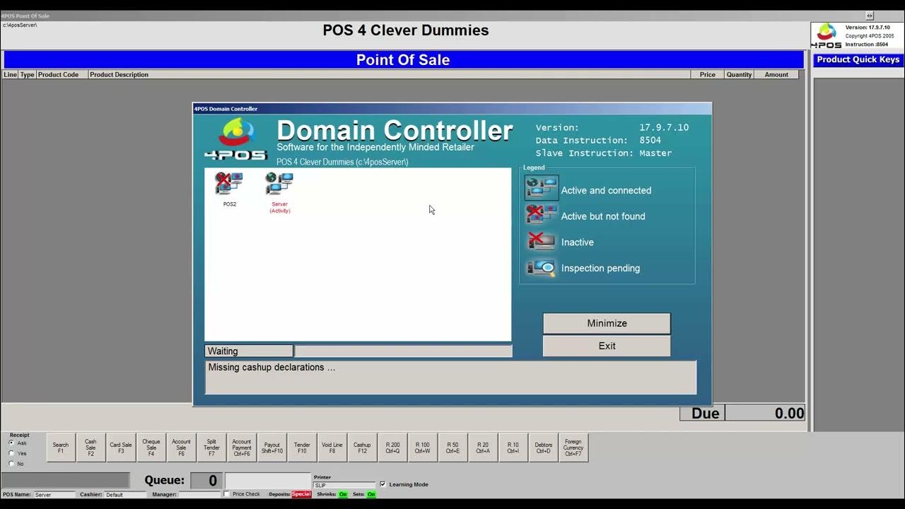Click the POS Name field showing Server
The height and width of the screenshot is (509, 905).
(54, 494)
